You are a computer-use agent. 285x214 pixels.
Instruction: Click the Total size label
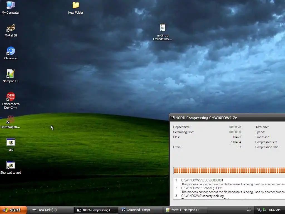[x=262, y=127]
